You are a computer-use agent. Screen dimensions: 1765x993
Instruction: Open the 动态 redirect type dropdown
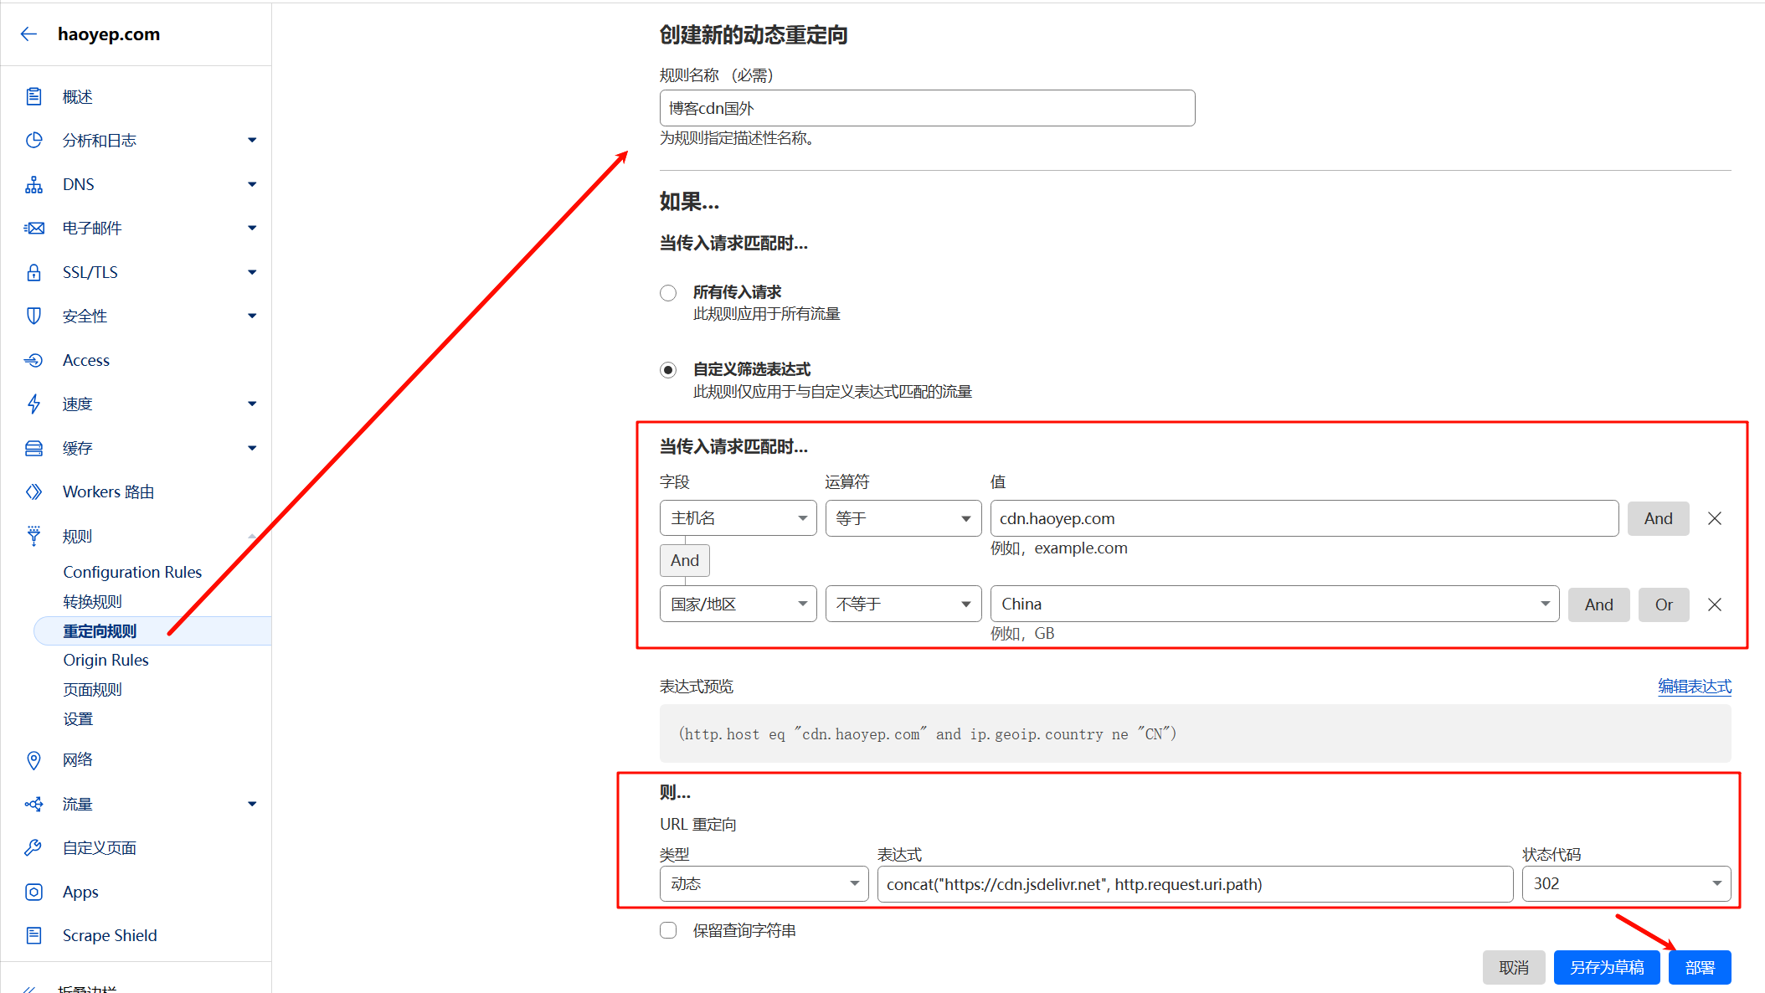click(x=764, y=883)
